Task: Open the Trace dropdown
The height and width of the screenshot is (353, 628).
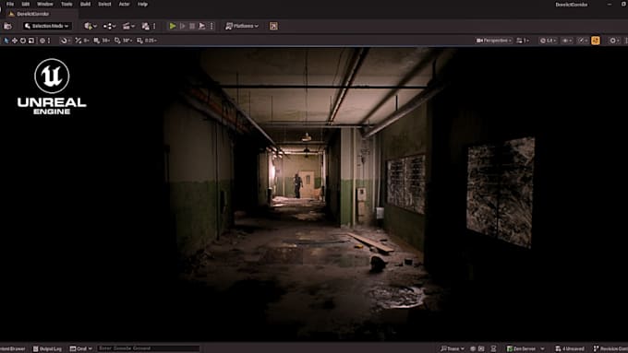Action: coord(453,348)
